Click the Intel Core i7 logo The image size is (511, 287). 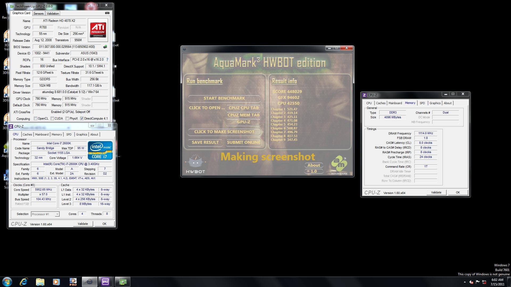coord(100,150)
